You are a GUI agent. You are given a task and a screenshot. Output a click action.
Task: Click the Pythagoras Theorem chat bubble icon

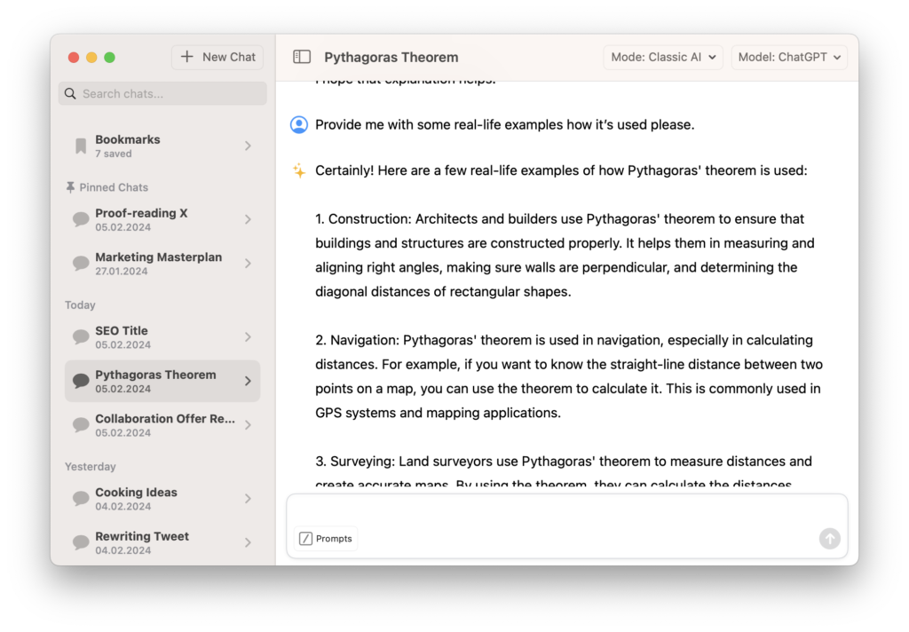(81, 381)
